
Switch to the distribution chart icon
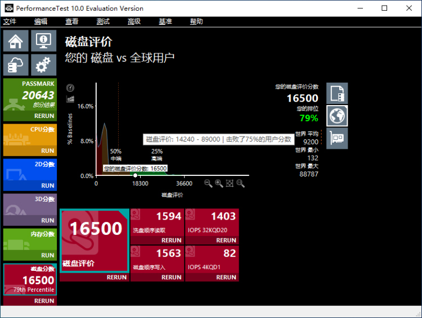coord(70,99)
